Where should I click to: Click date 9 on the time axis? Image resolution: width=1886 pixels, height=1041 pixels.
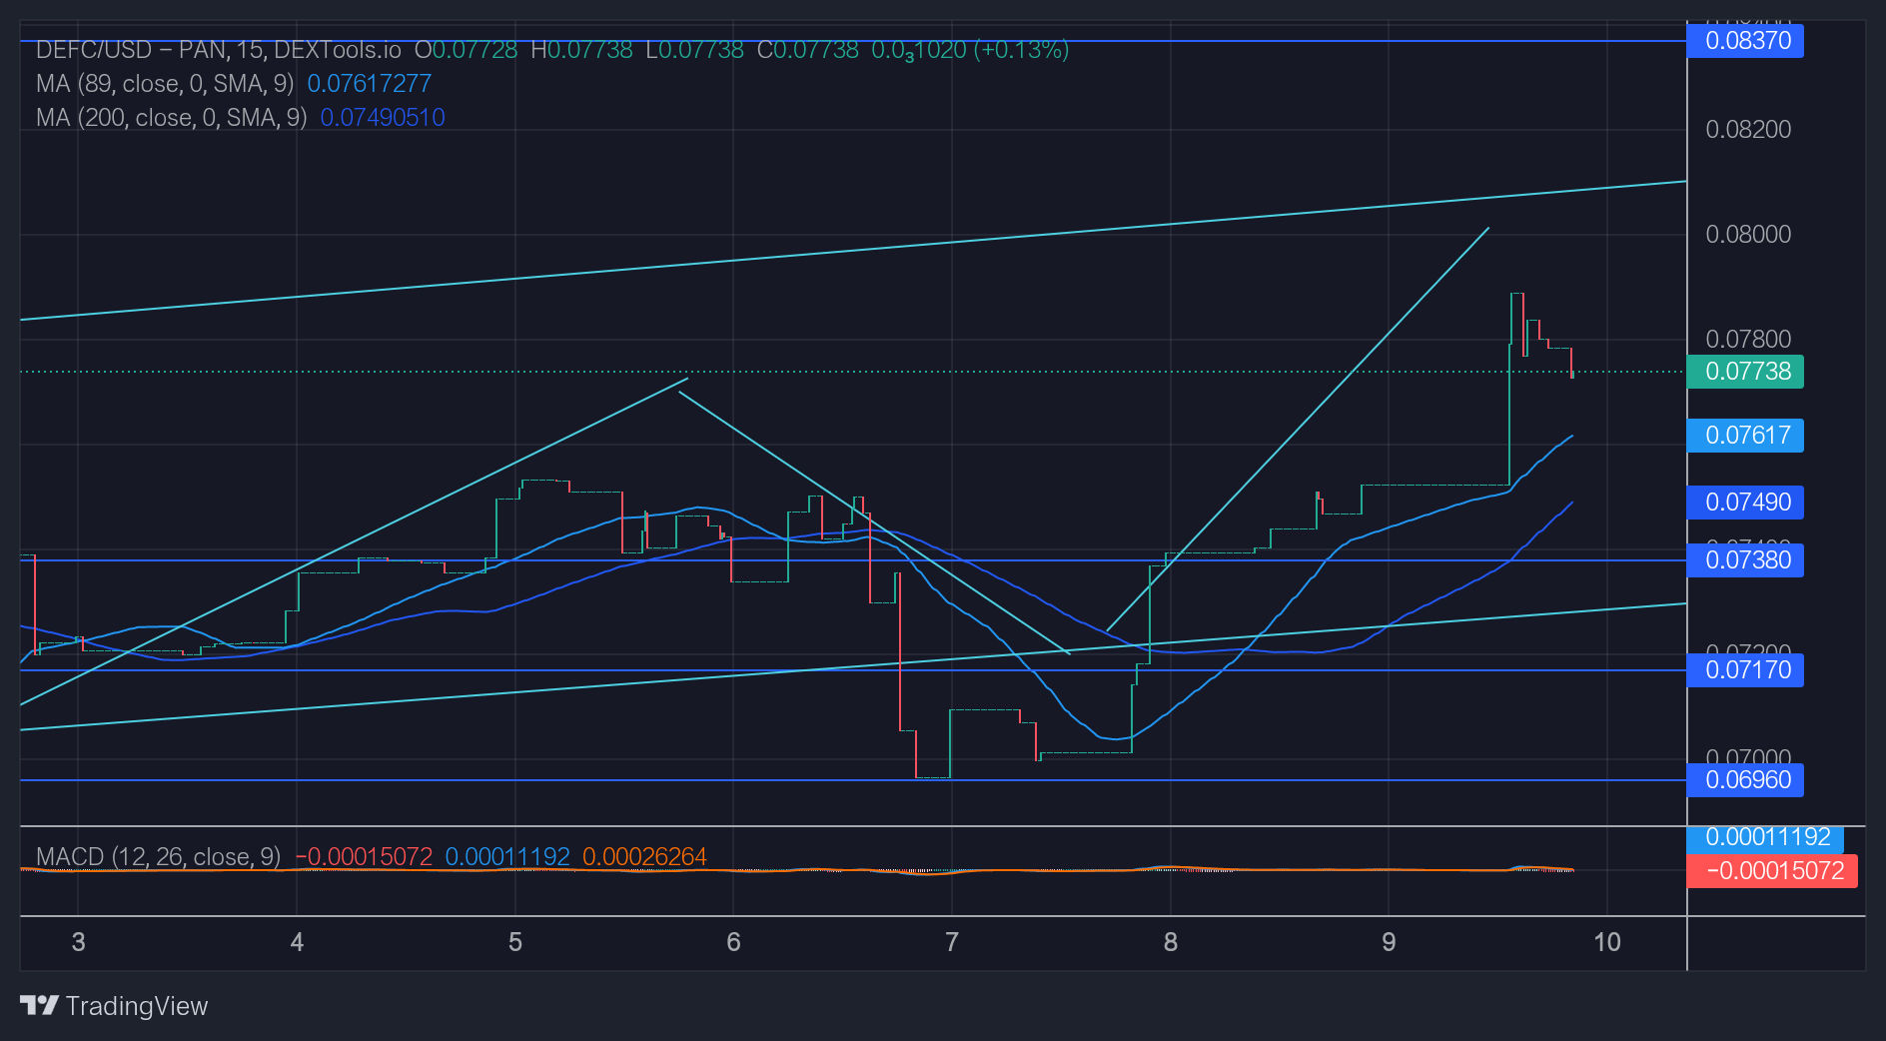click(x=1389, y=942)
